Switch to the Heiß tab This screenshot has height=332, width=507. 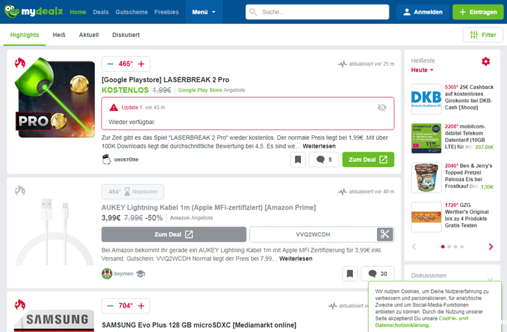click(x=59, y=35)
